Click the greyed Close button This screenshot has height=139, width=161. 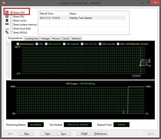150,134
